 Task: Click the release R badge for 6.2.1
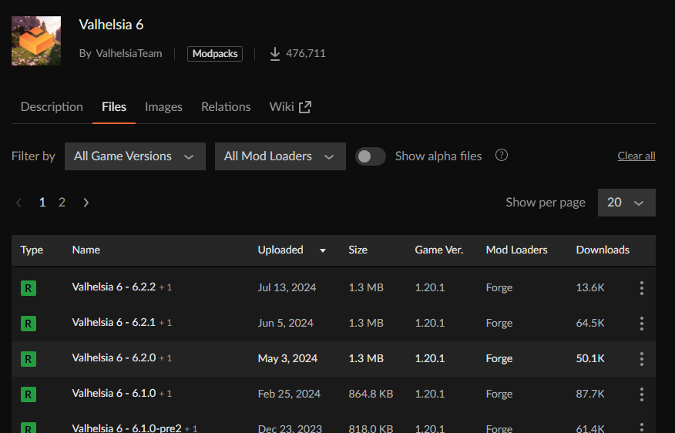point(29,324)
